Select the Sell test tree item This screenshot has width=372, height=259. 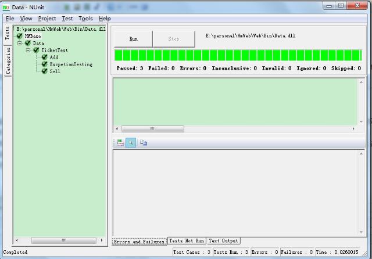click(x=55, y=71)
